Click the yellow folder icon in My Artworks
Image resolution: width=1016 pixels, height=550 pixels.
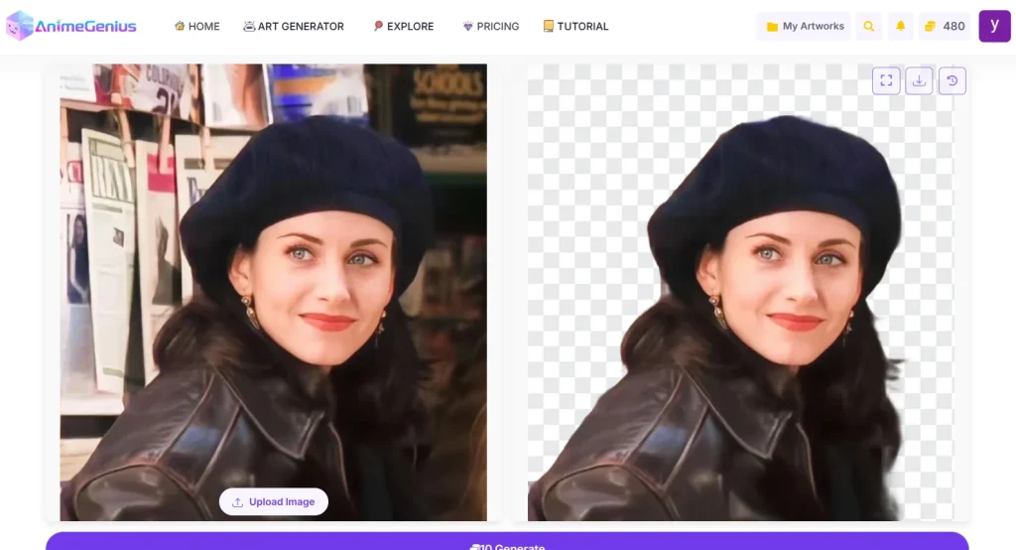pos(772,27)
